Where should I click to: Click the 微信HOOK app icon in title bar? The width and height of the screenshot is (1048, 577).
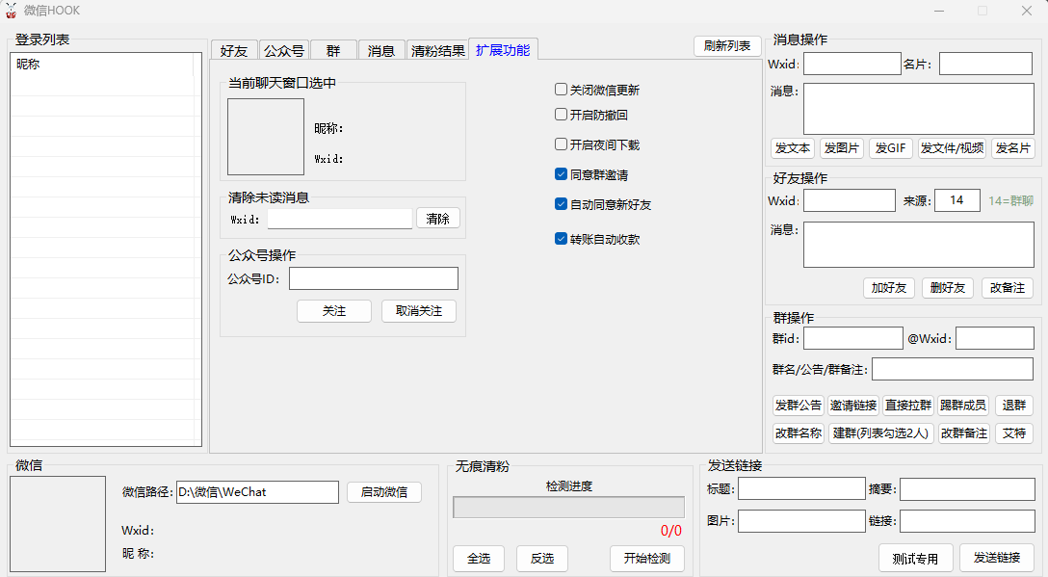12,11
